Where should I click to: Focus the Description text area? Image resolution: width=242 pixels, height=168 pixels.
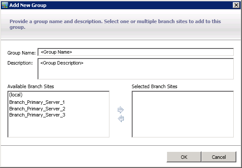click(x=136, y=69)
